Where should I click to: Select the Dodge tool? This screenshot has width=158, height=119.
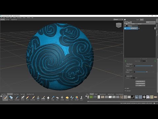(53, 98)
